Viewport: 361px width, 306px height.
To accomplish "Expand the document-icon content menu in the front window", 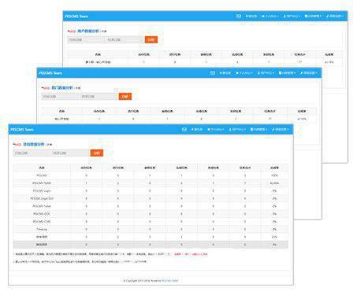I will 259,130.
